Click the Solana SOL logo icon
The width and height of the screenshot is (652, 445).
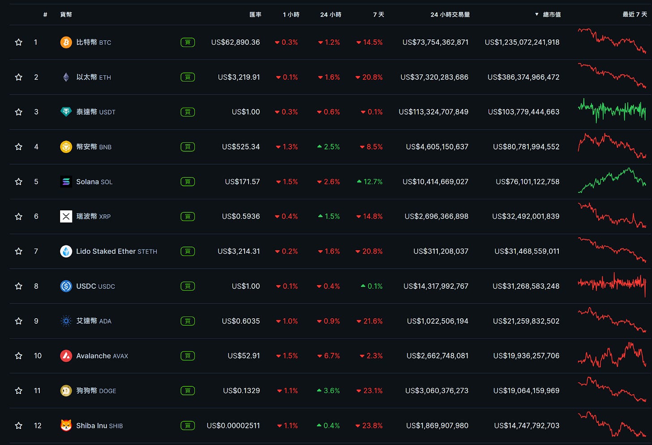(x=66, y=182)
